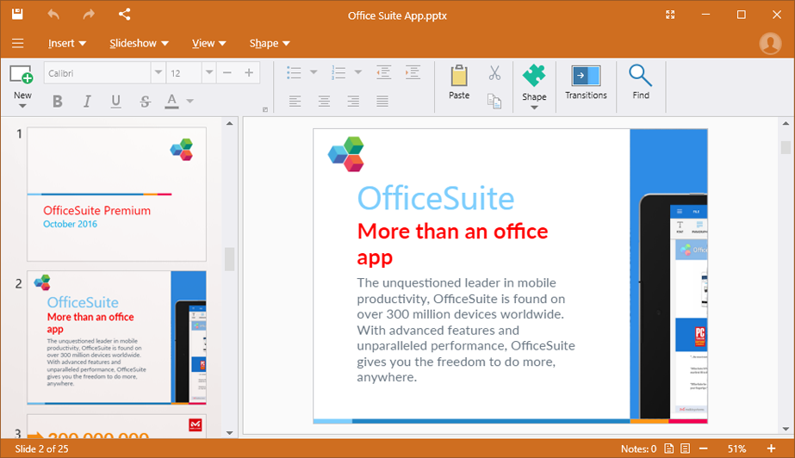Toggle Underline formatting
This screenshot has height=458, width=795.
(x=116, y=102)
